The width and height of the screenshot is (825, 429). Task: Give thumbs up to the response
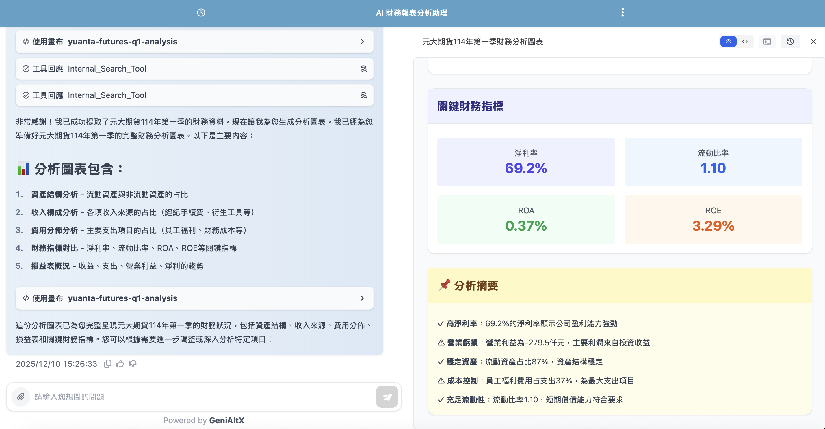coord(120,364)
